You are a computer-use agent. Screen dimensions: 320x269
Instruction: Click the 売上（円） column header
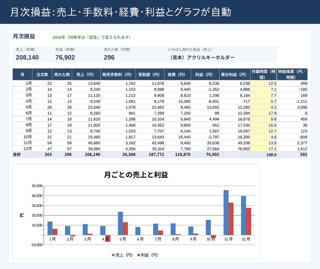coord(86,74)
